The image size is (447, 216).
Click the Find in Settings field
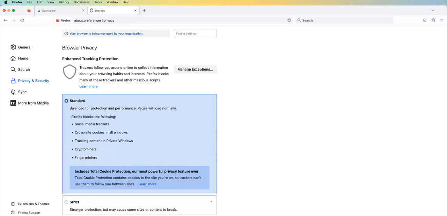pyautogui.click(x=195, y=33)
